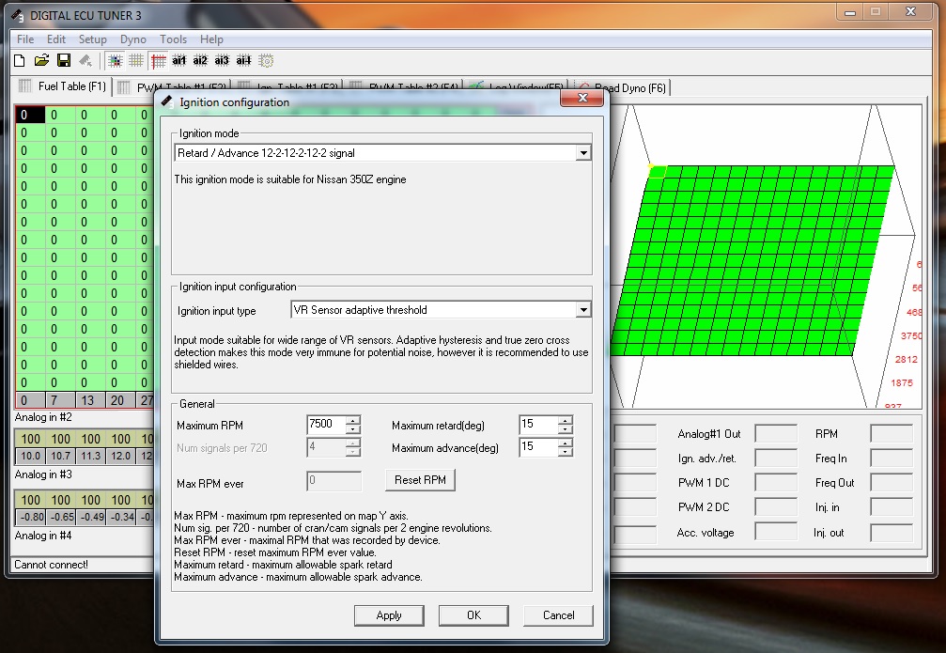Click the Maximum RPM input field
The width and height of the screenshot is (946, 653).
[325, 425]
